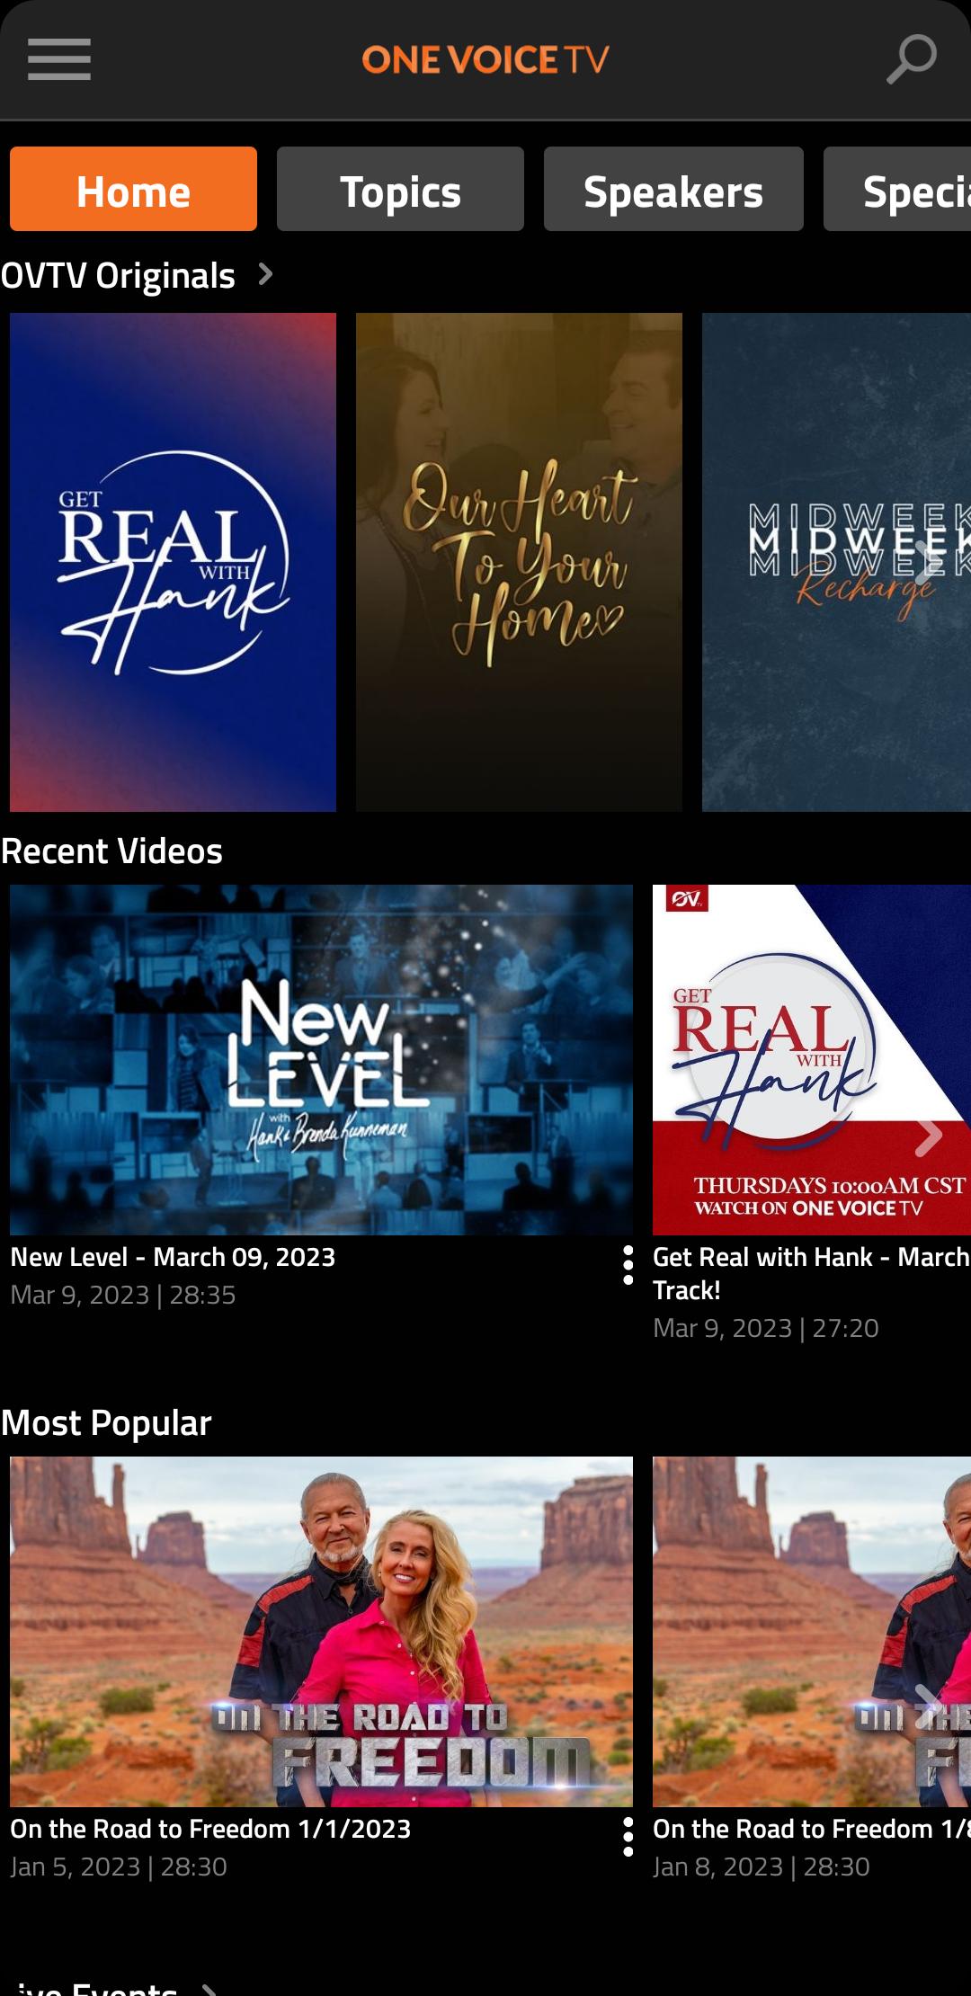
Task: Open New Level - March 09, 2023 title
Action: [x=173, y=1257]
